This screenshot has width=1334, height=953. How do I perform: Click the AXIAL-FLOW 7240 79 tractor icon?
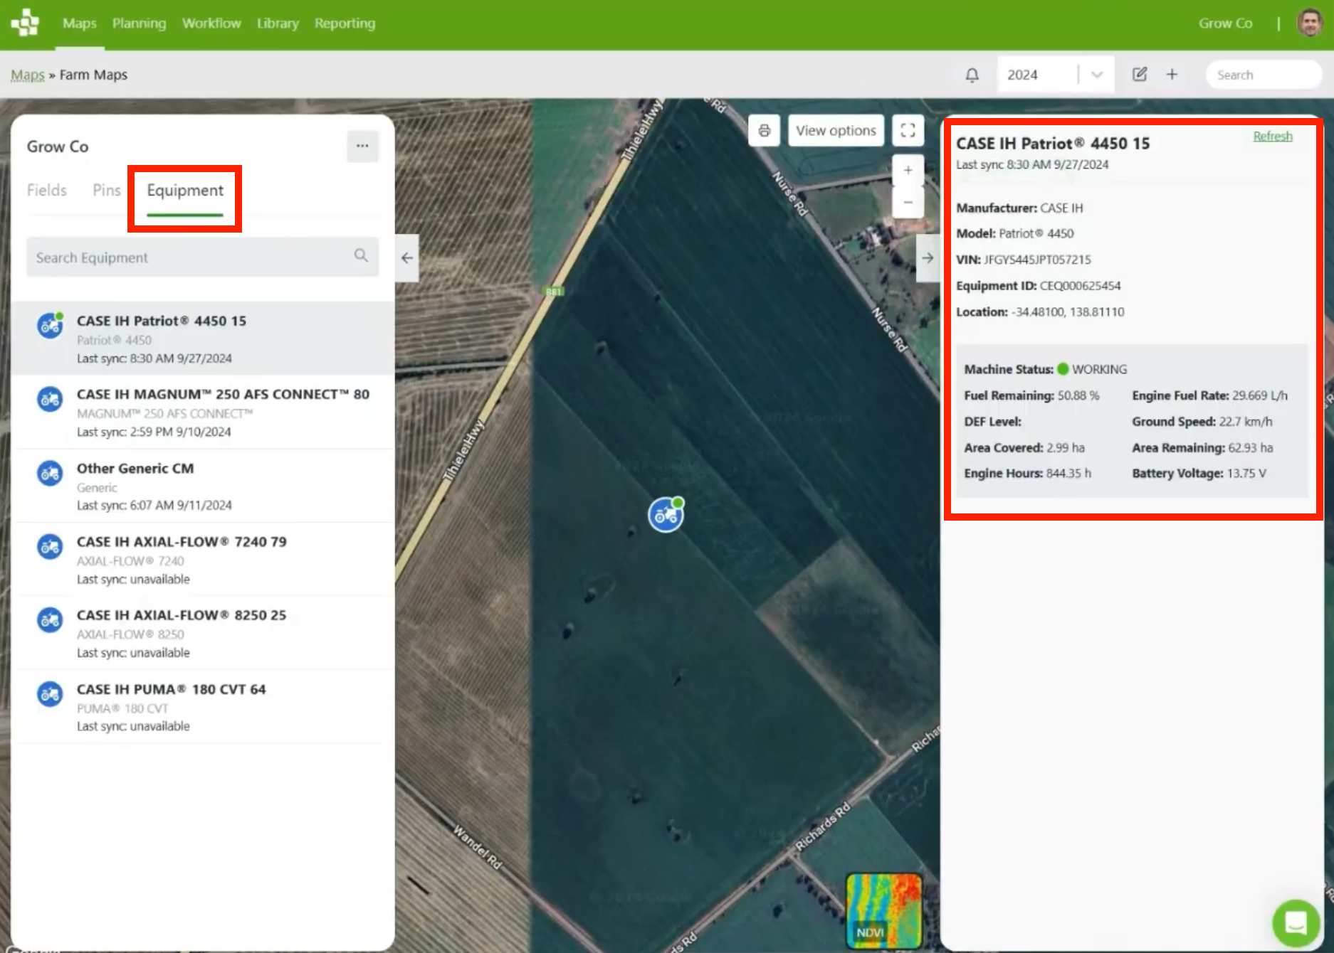[50, 547]
